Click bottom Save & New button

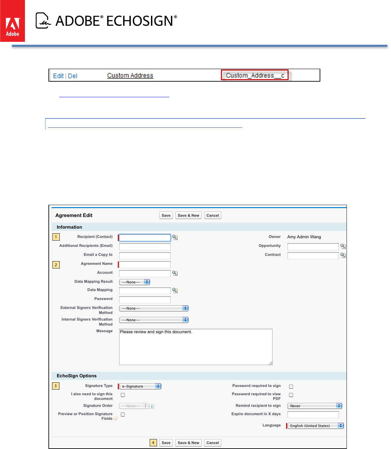click(188, 443)
